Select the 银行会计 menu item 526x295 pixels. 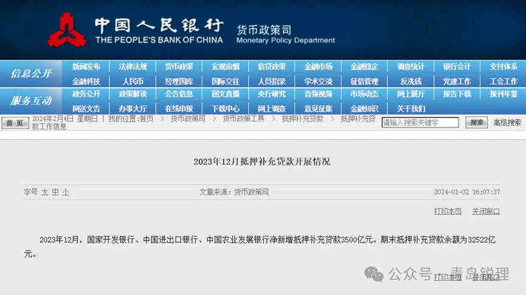[457, 67]
